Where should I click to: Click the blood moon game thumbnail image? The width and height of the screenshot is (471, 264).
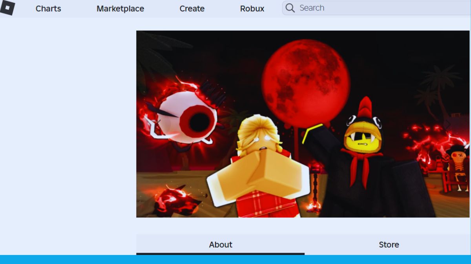[x=303, y=124]
